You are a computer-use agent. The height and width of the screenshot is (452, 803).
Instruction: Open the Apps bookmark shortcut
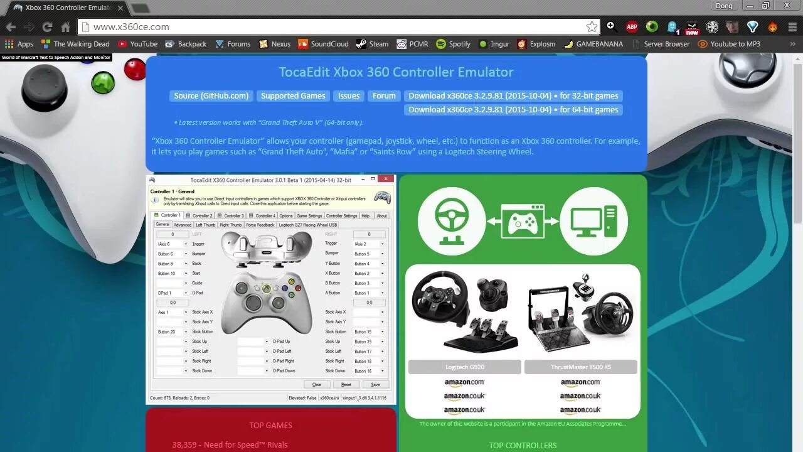19,44
